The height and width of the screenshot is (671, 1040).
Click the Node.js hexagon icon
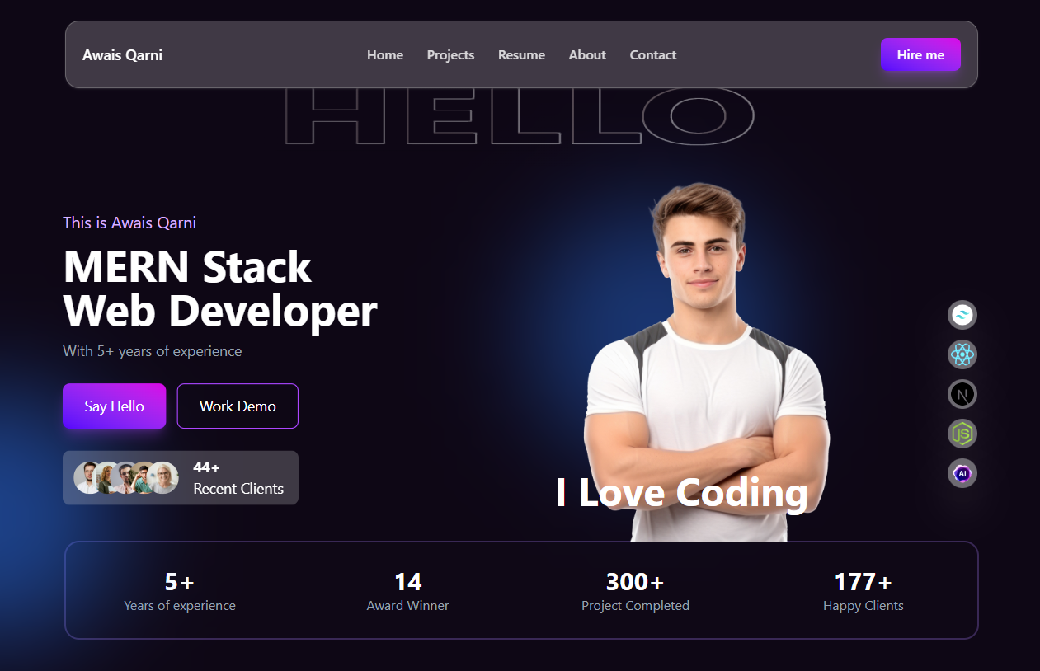(x=962, y=434)
